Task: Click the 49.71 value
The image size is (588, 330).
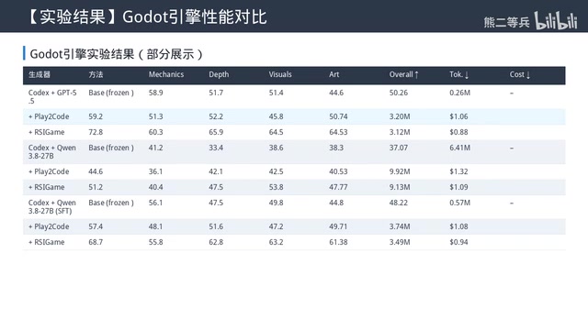Action: [338, 226]
